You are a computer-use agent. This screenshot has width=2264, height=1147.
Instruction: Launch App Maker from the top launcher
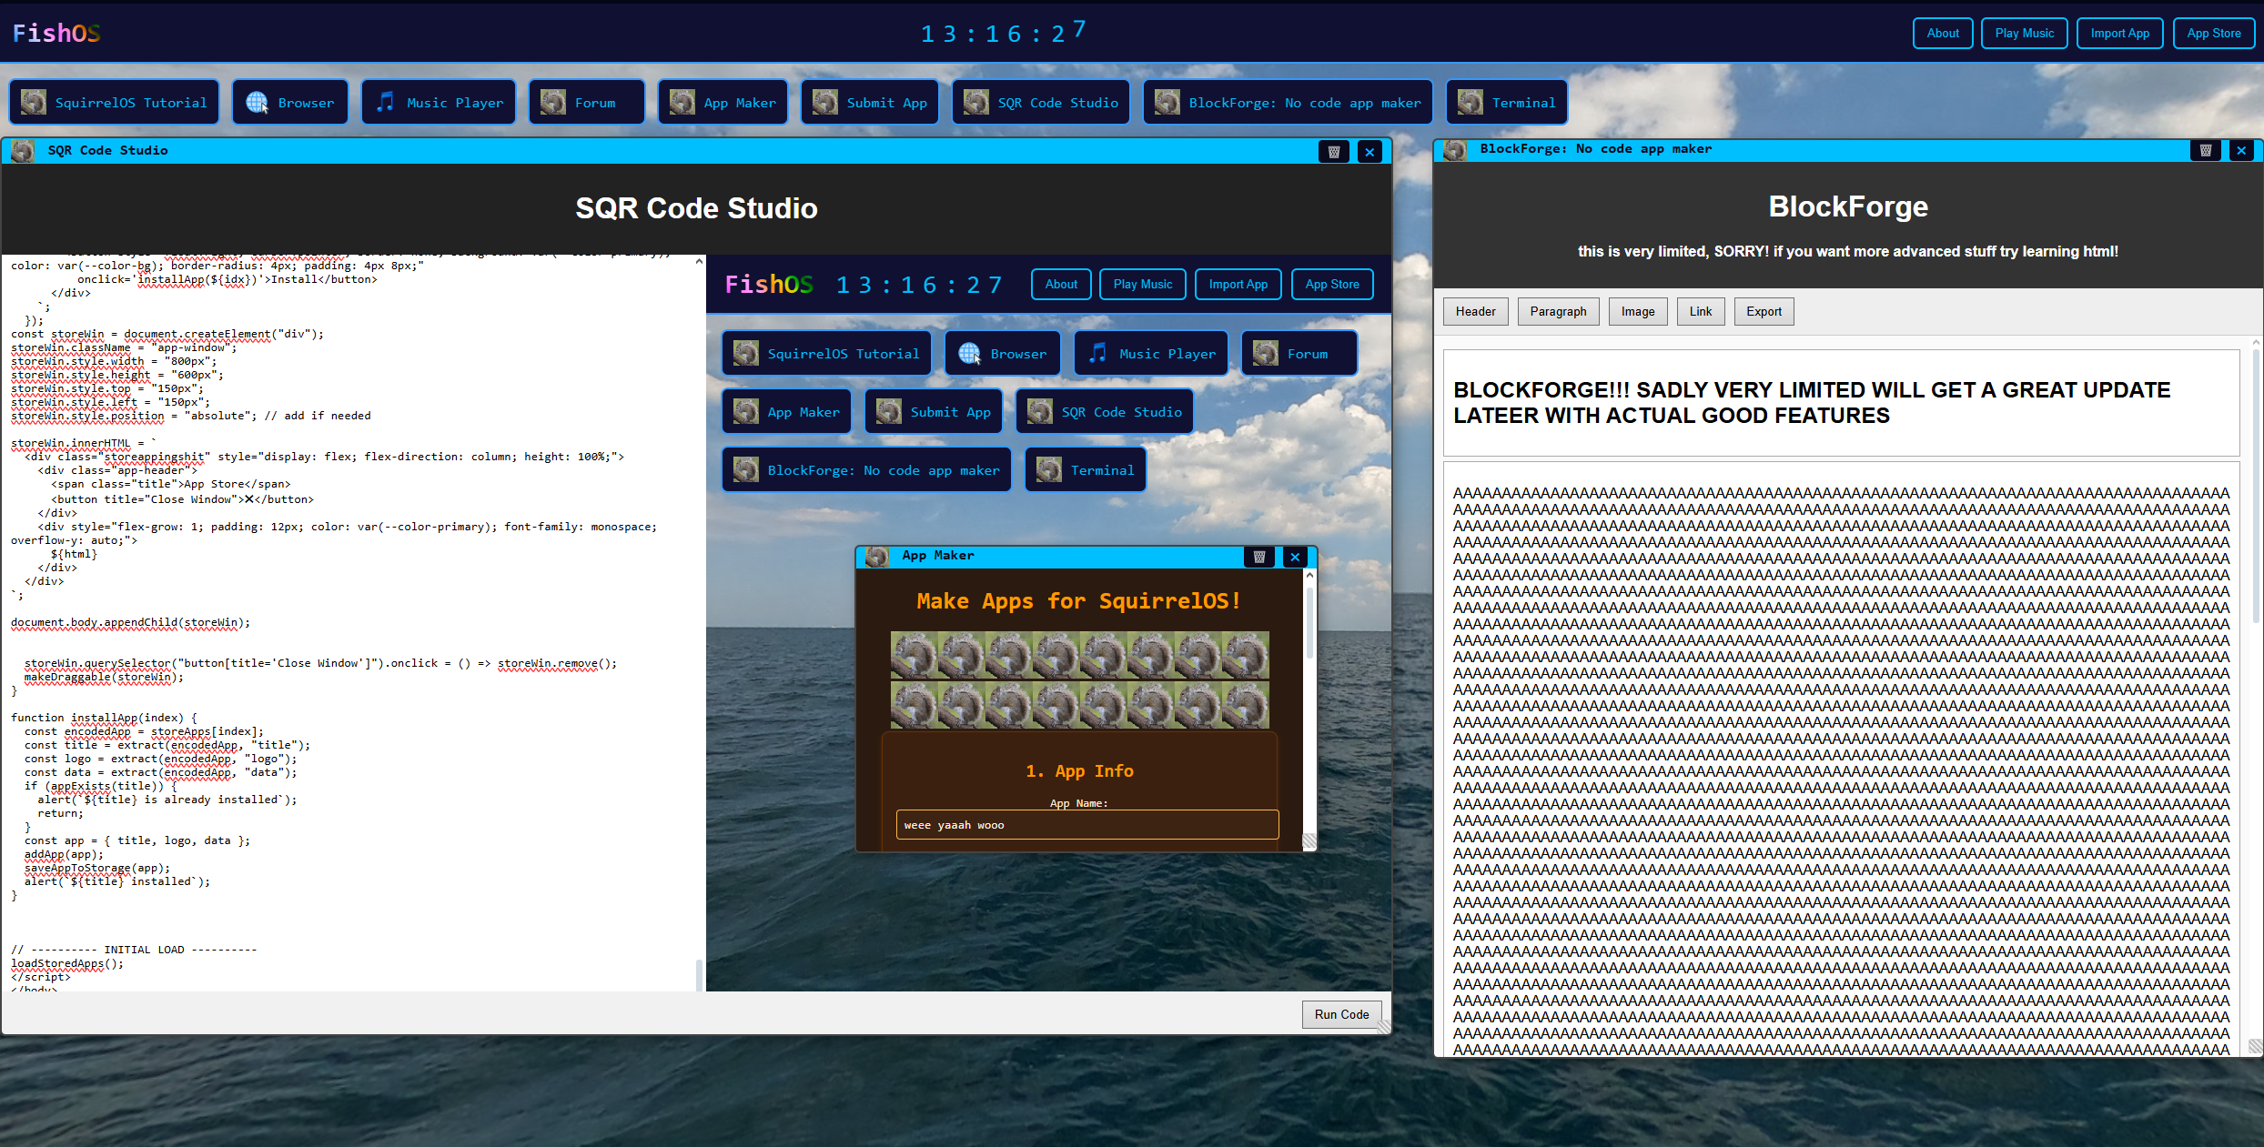point(723,102)
